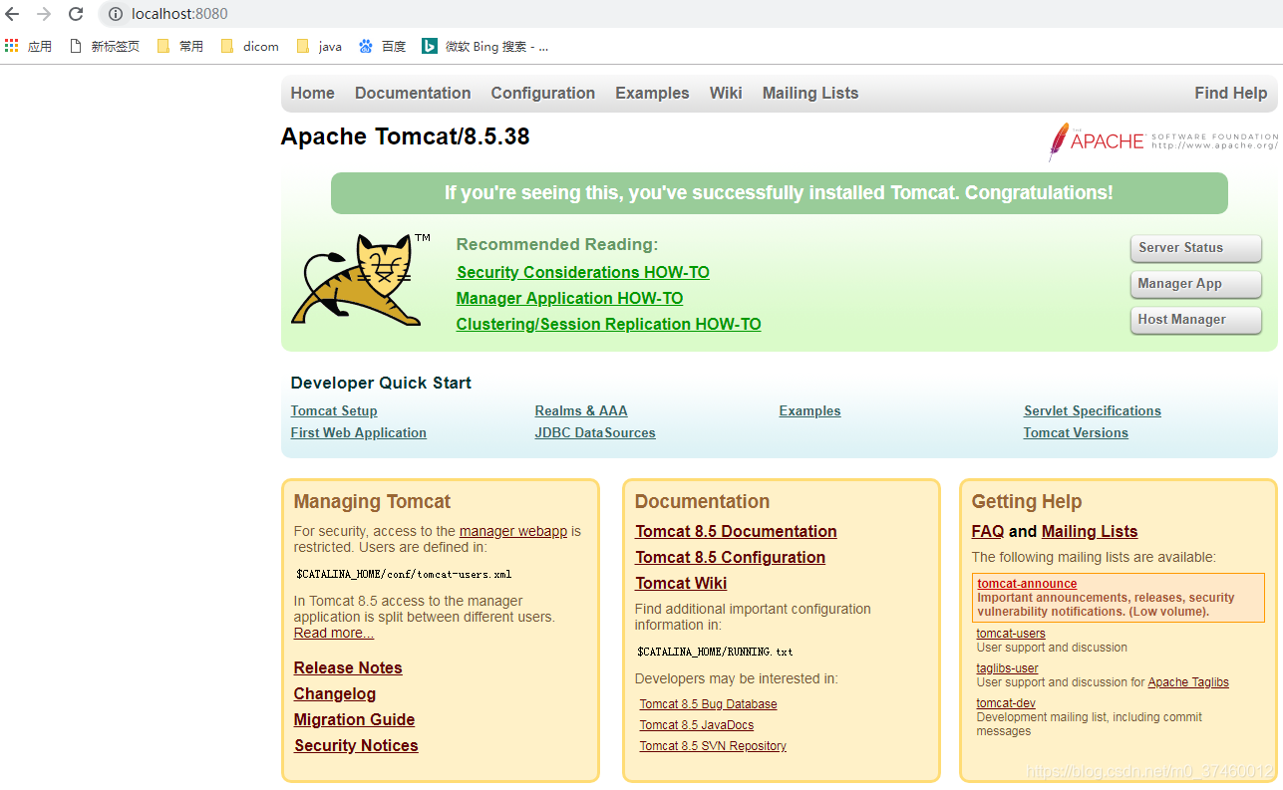Open Tomcat 8.5 JavaDocs link
Screen dimensions: 1283x790
coord(697,725)
